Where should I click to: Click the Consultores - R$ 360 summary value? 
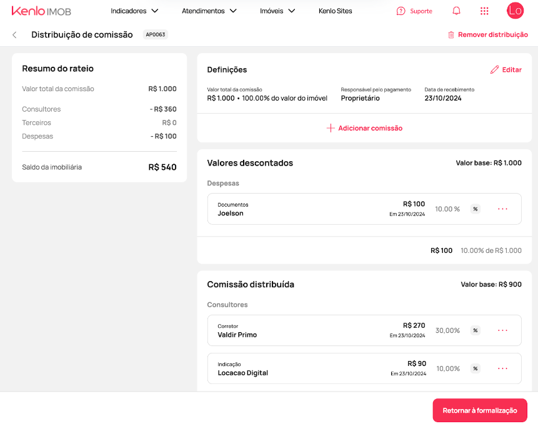(163, 109)
